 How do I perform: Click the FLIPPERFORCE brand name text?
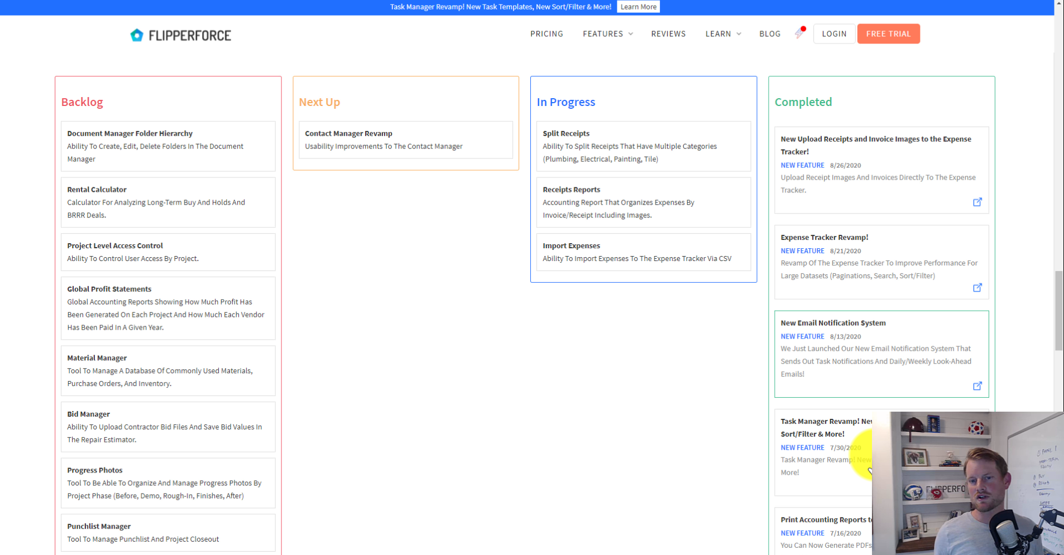(190, 36)
